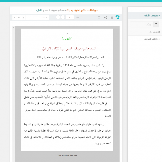Click the scroll-up arrow of page scrollbar
The image size is (162, 162).
pos(13,28)
